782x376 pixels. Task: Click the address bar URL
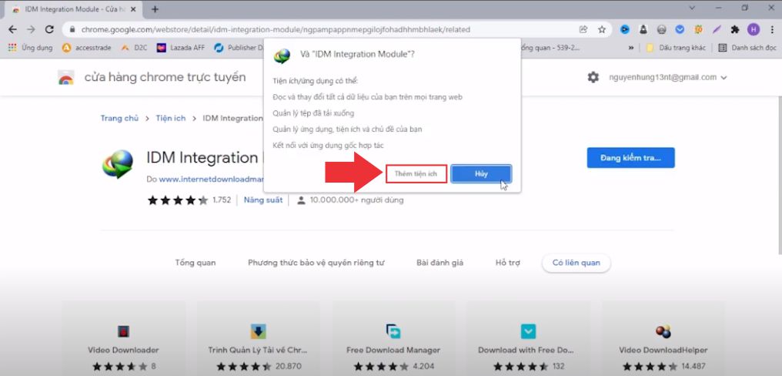(276, 29)
